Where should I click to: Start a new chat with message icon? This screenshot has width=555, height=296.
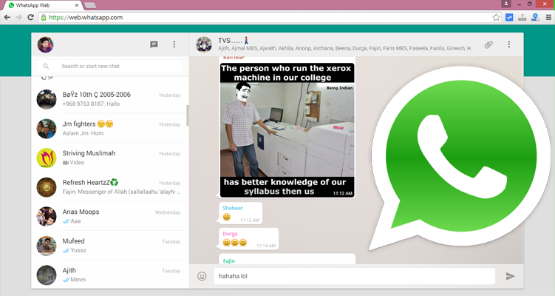[154, 44]
